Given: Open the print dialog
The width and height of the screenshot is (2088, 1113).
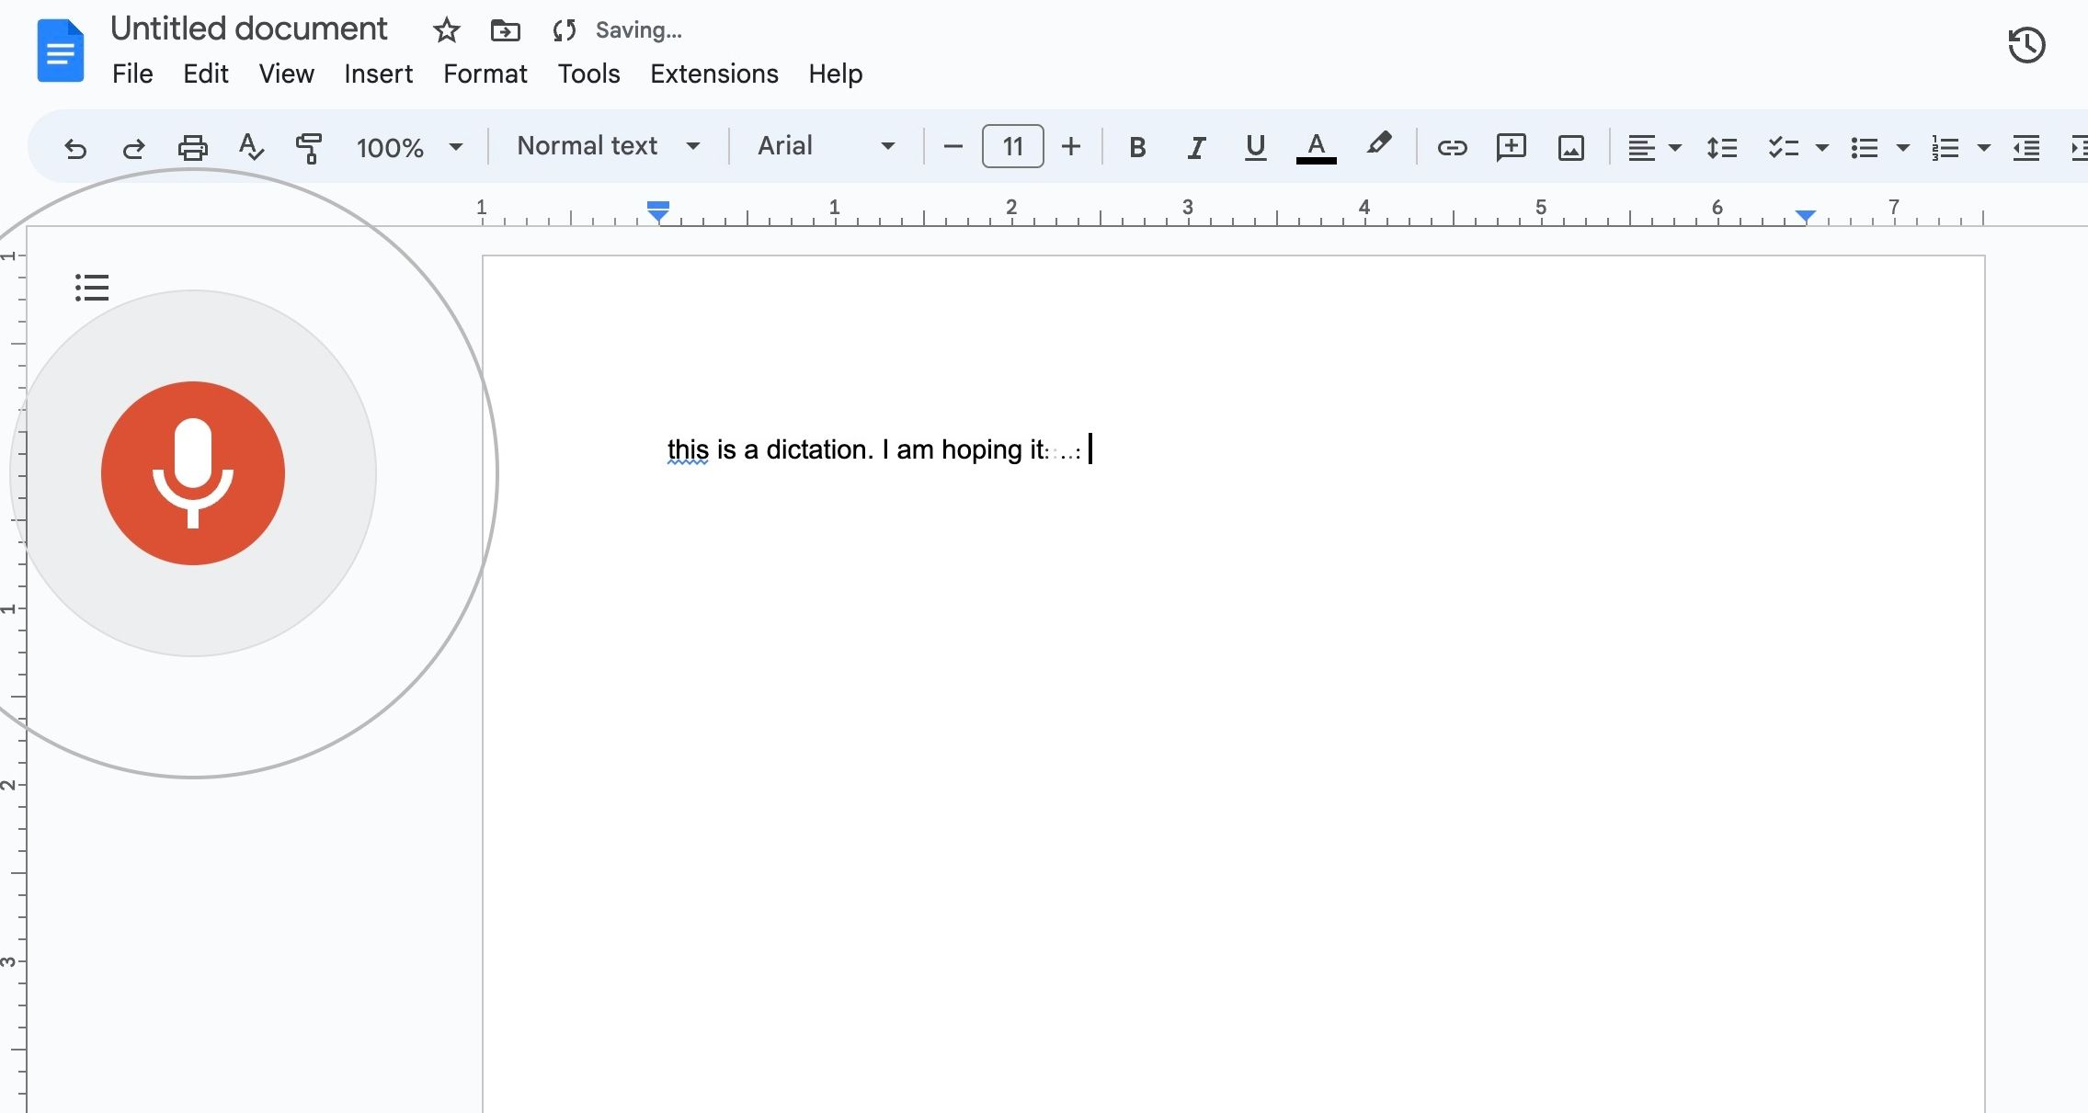Looking at the screenshot, I should coord(192,147).
